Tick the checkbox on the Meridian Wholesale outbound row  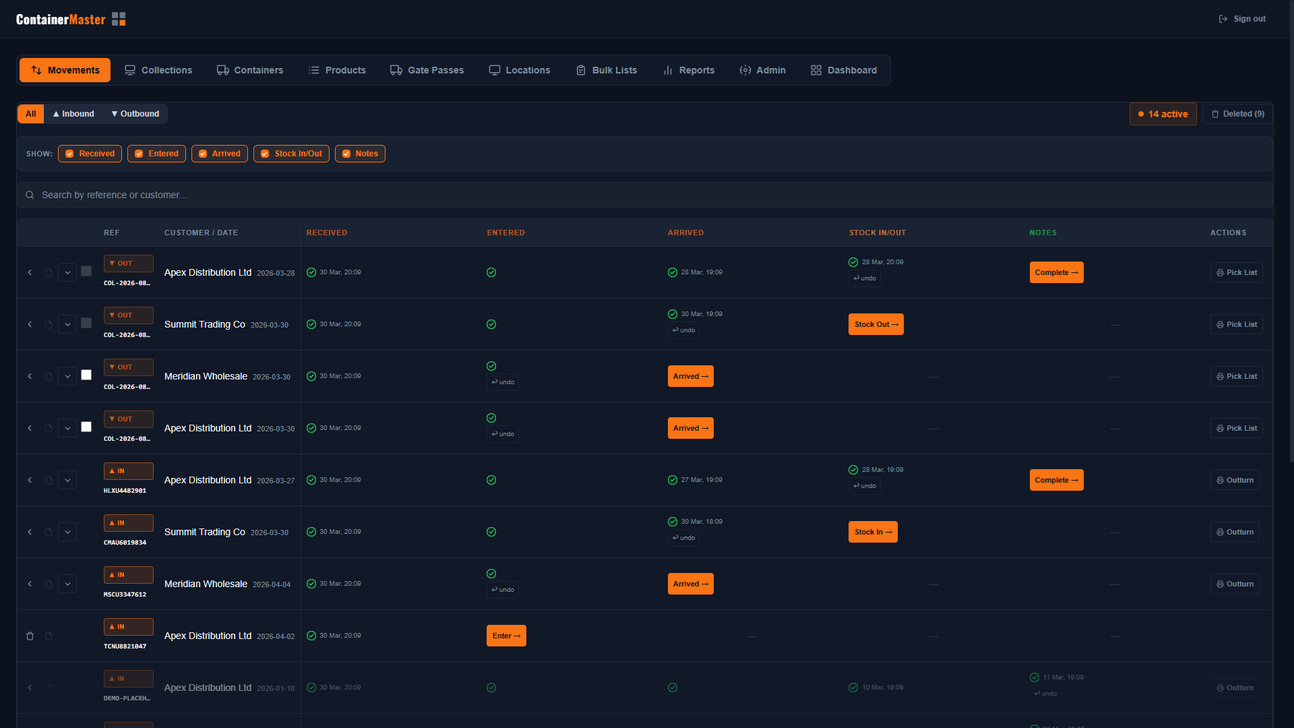tap(86, 375)
